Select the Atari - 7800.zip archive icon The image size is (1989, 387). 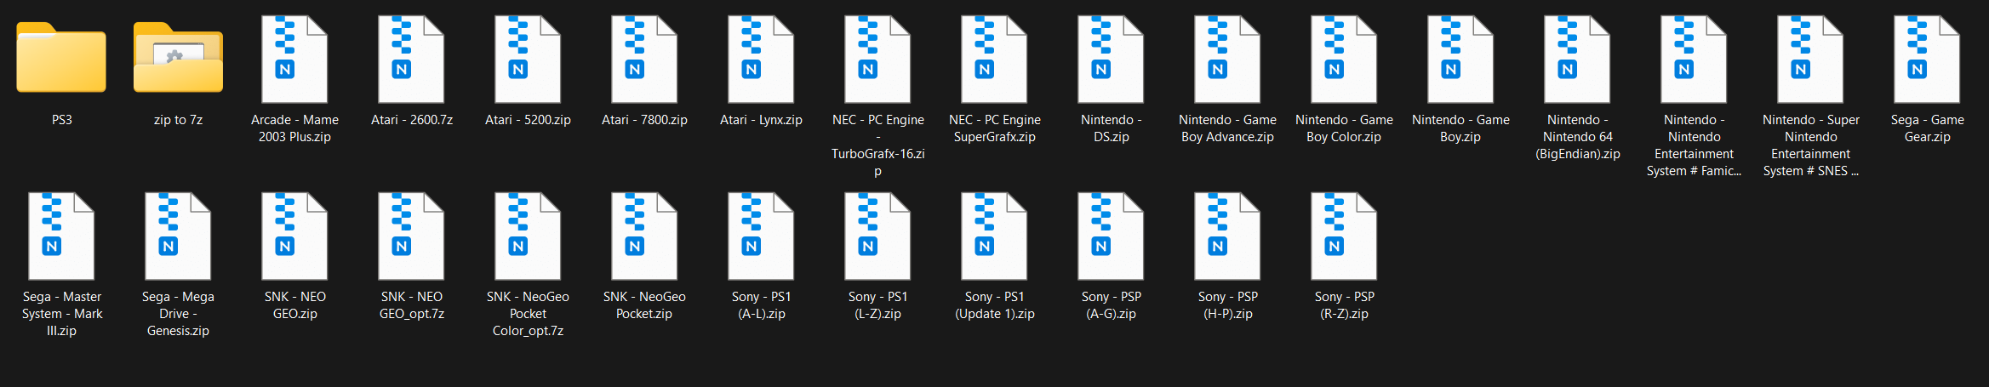click(644, 59)
